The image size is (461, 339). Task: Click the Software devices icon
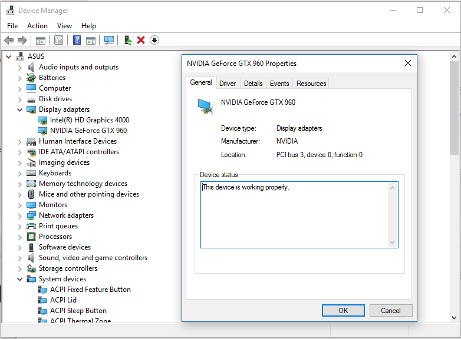click(31, 247)
